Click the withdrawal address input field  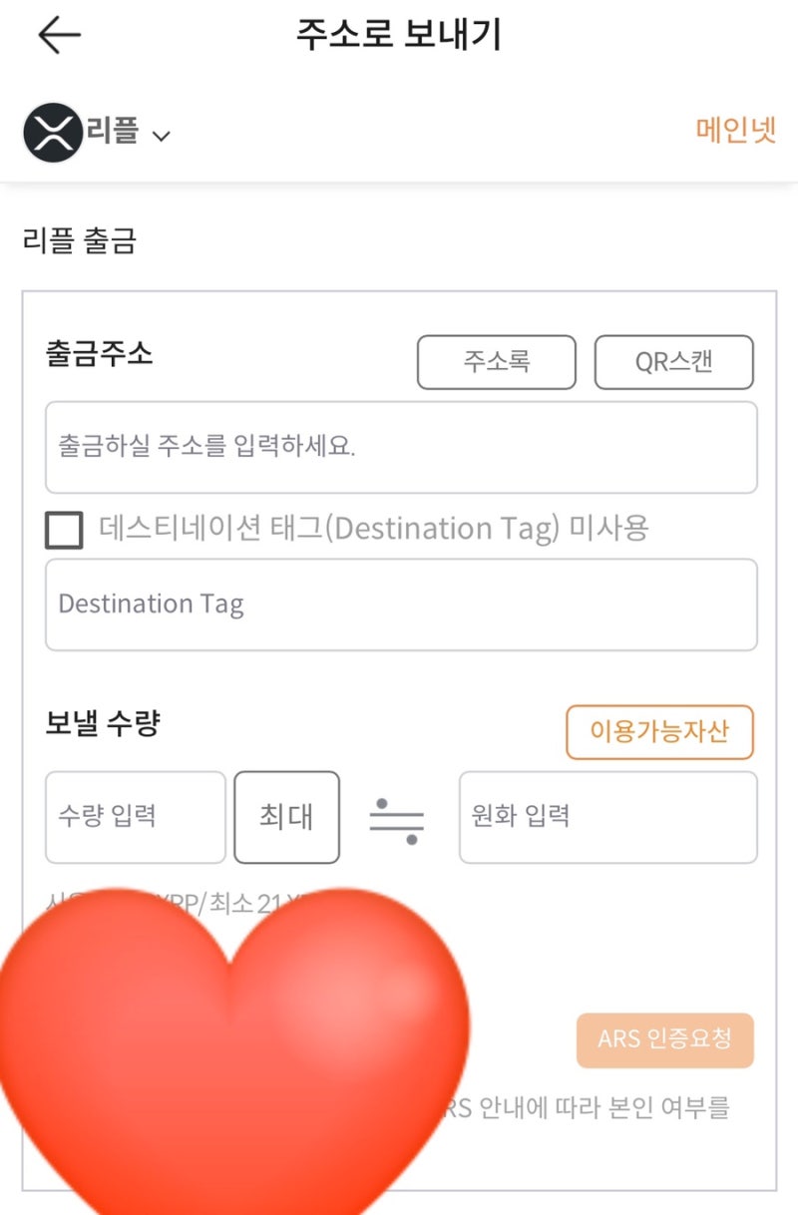(x=399, y=447)
